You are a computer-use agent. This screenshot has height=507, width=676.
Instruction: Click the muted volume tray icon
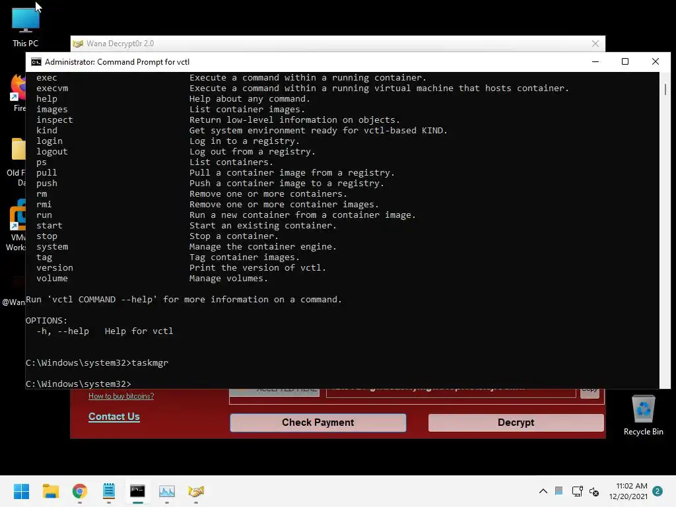tap(594, 491)
